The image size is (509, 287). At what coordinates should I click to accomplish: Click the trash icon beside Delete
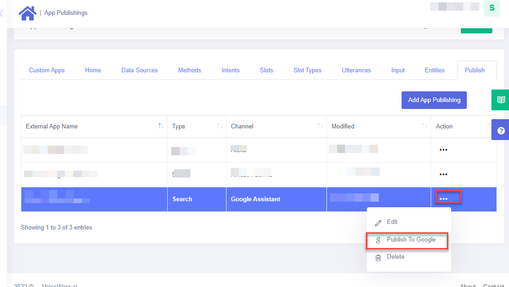click(x=378, y=257)
